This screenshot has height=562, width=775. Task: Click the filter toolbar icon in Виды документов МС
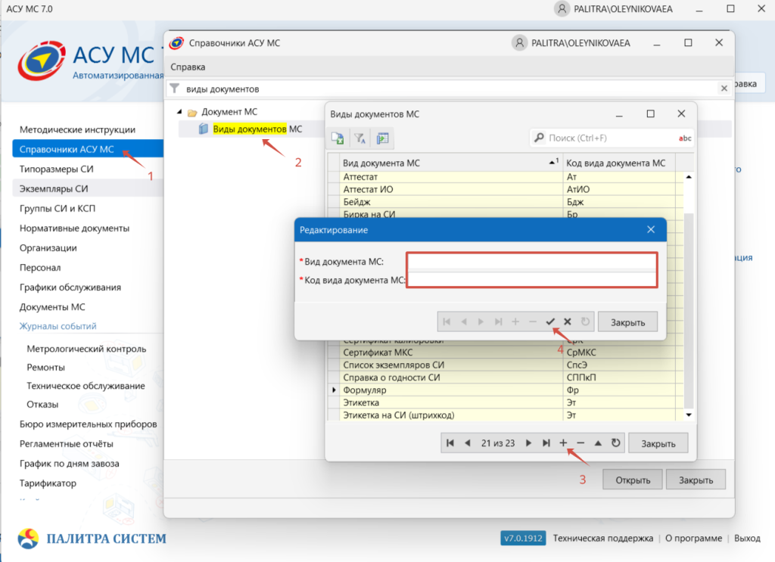359,138
